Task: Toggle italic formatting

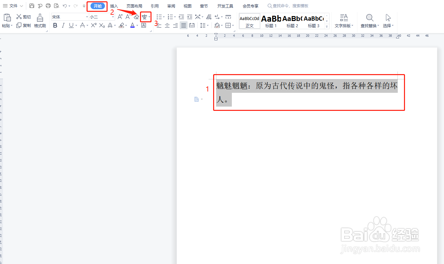Action: pyautogui.click(x=63, y=25)
